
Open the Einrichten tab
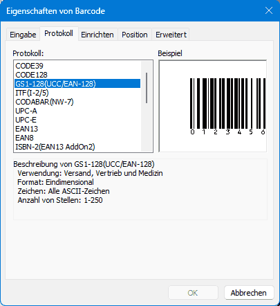[97, 35]
